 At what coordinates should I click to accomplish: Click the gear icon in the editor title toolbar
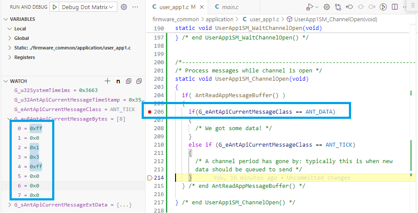point(327,7)
